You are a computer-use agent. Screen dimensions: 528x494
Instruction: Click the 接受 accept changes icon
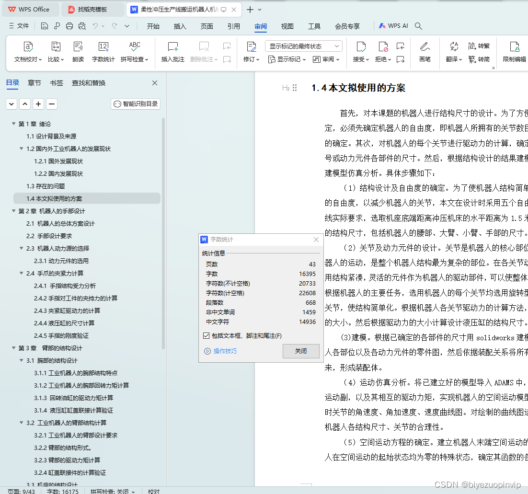361,52
